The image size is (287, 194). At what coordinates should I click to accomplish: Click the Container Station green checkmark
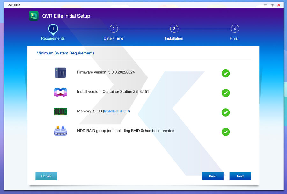225,93
